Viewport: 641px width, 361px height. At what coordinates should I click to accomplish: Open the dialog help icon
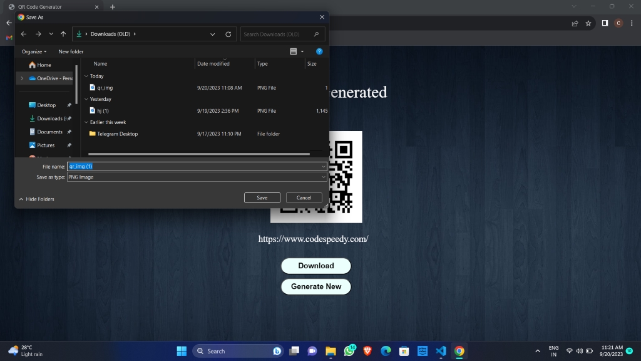(x=319, y=51)
